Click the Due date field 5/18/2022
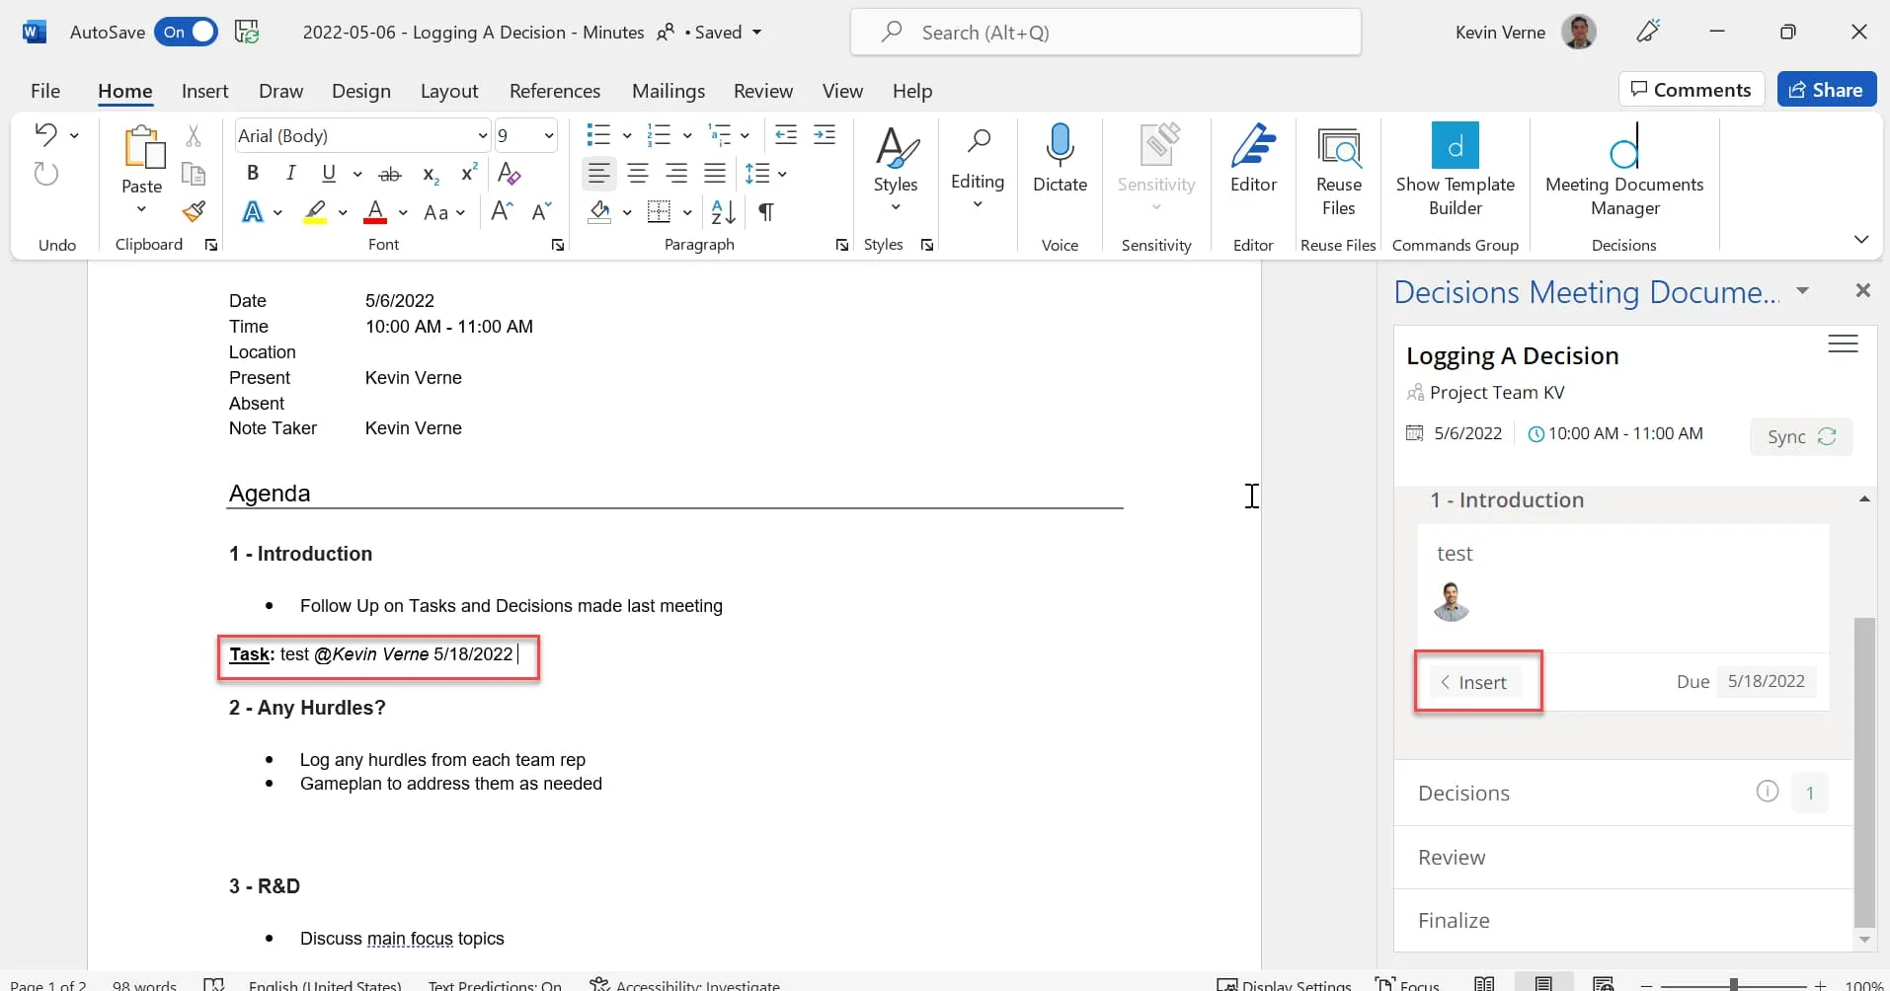 (1766, 681)
